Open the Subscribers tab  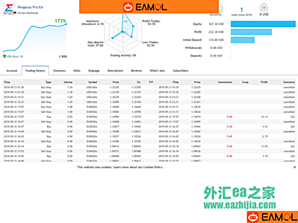(x=181, y=71)
